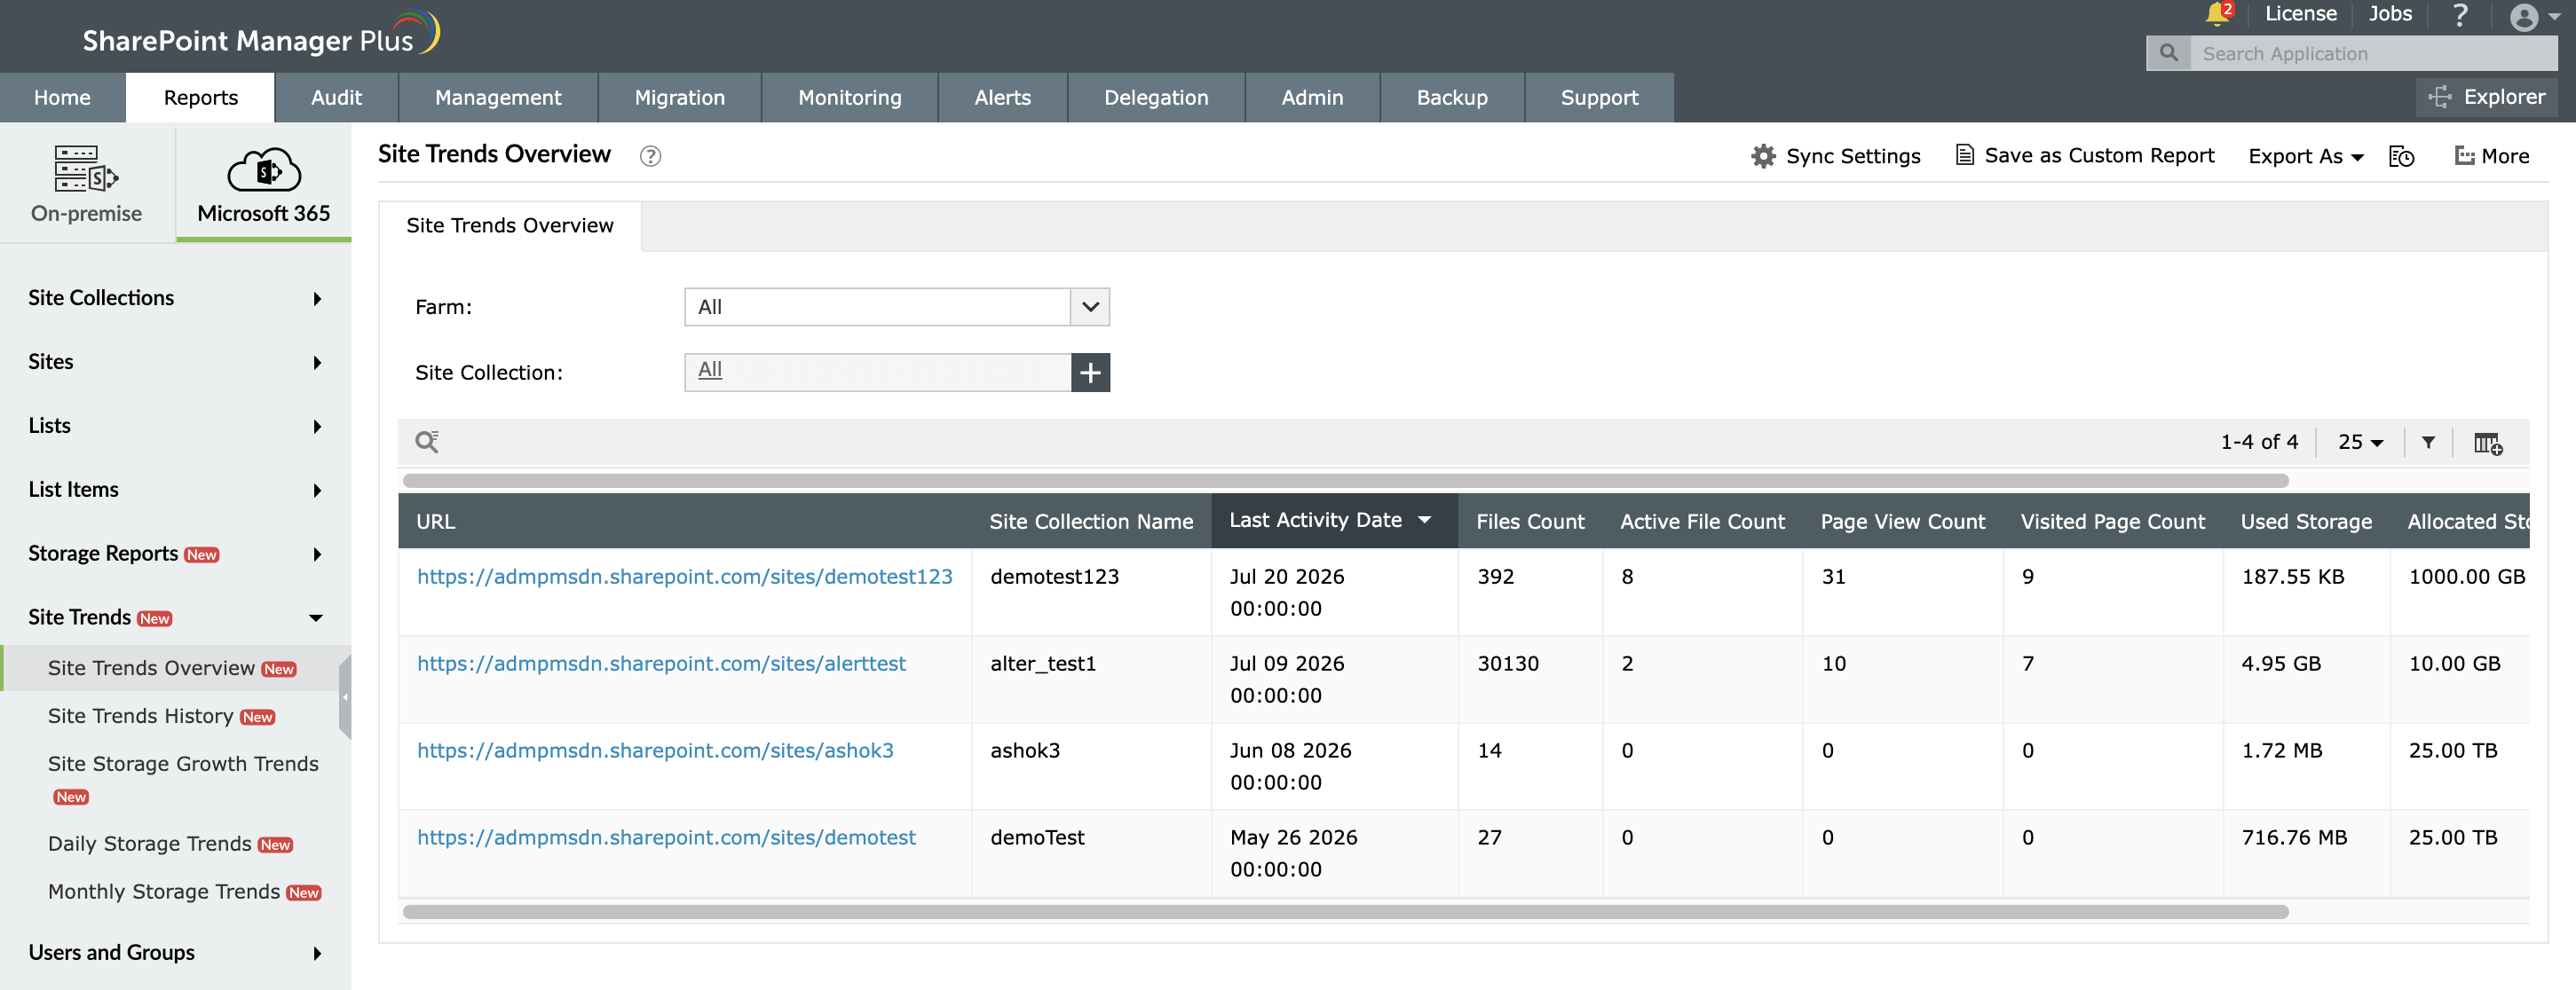Click the Site Collection All field
The height and width of the screenshot is (990, 2576).
coord(878,373)
